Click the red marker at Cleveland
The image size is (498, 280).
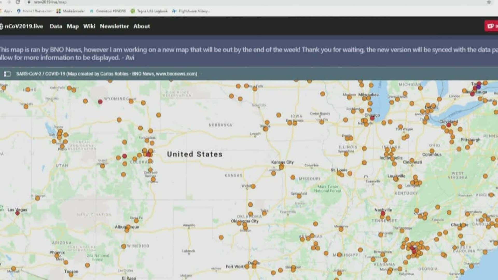click(x=449, y=125)
